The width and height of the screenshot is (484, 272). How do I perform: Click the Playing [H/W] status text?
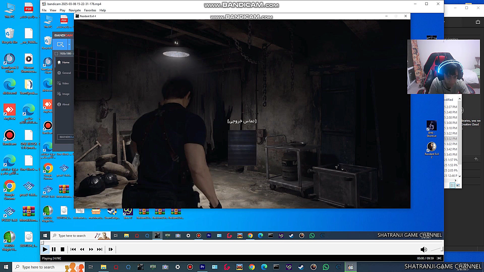coord(51,258)
